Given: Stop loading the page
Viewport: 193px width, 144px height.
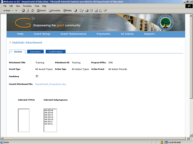Looking at the screenshot, I should coord(23,11).
